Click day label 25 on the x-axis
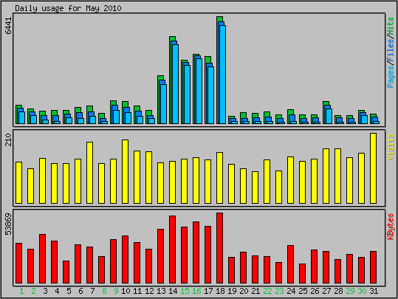Screen dimensions: 398x299 tap(303, 291)
